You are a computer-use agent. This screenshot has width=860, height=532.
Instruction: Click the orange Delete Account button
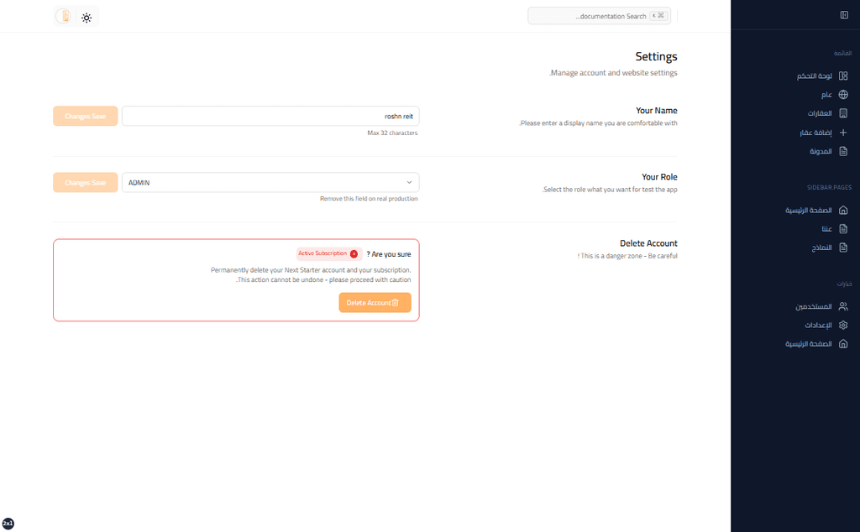tap(375, 302)
